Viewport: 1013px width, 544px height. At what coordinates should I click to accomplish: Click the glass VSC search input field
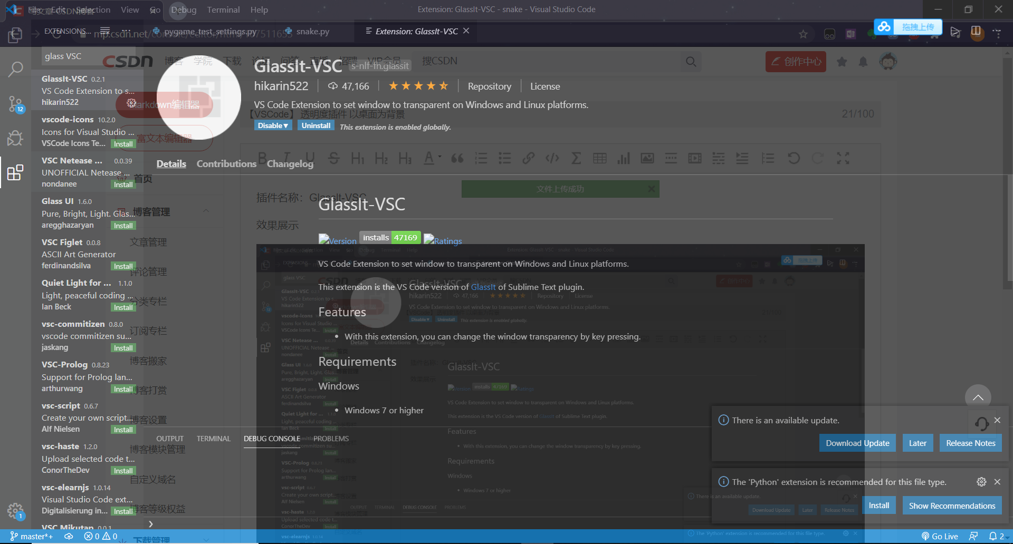point(87,56)
